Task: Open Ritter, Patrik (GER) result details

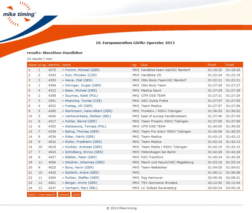Action: [80, 137]
